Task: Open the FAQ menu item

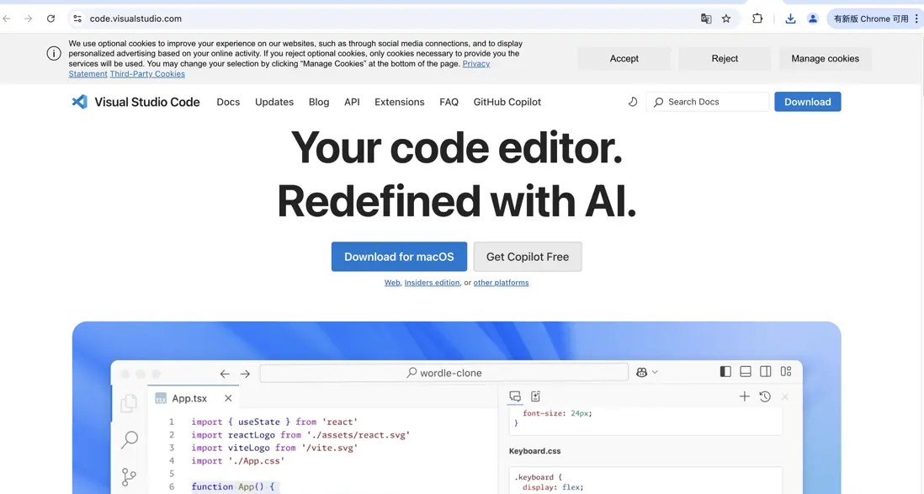Action: click(449, 102)
